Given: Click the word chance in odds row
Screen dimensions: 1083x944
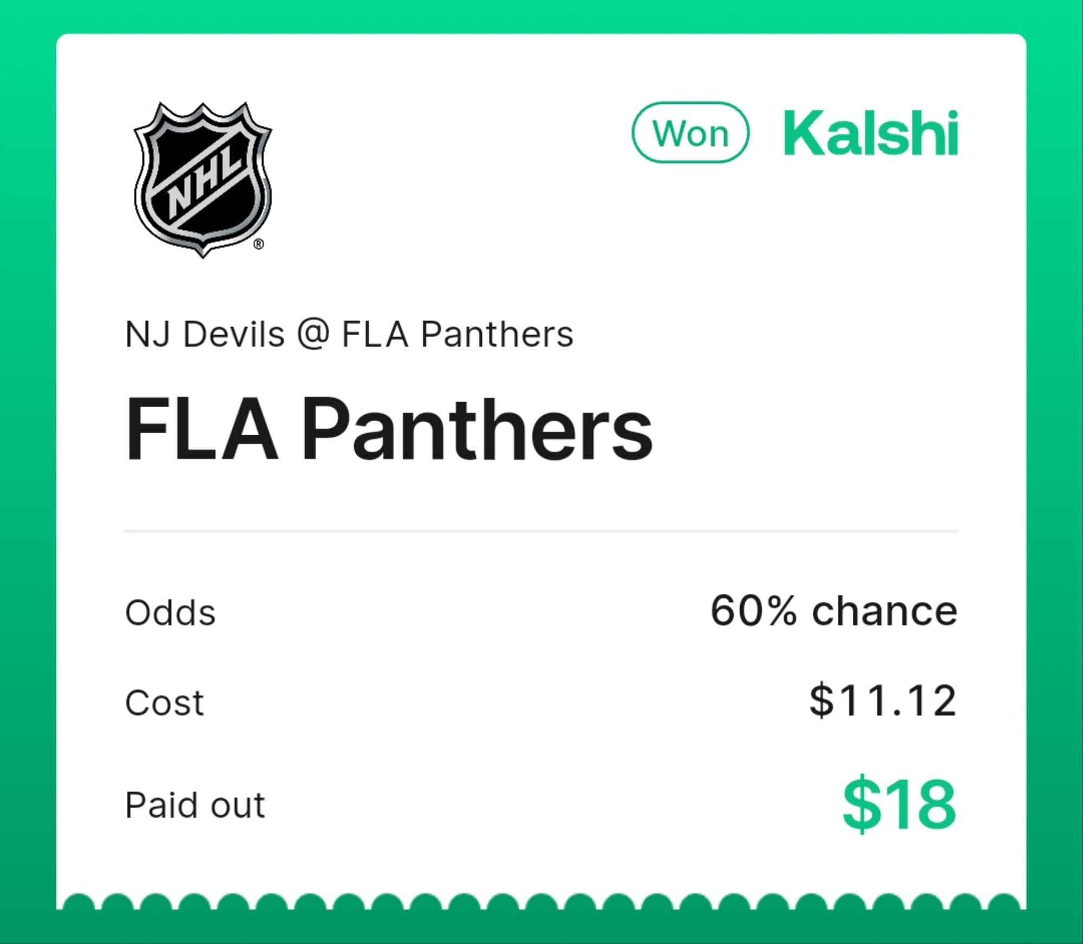Looking at the screenshot, I should point(884,612).
